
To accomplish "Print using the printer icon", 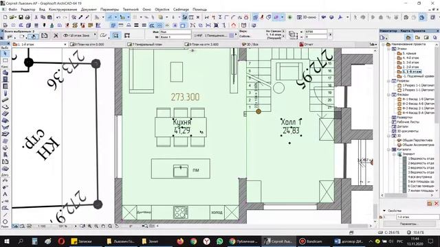I will (x=27, y=17).
